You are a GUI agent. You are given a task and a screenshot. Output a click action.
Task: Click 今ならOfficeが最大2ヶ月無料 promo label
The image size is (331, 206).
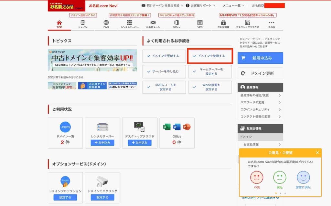177,15
